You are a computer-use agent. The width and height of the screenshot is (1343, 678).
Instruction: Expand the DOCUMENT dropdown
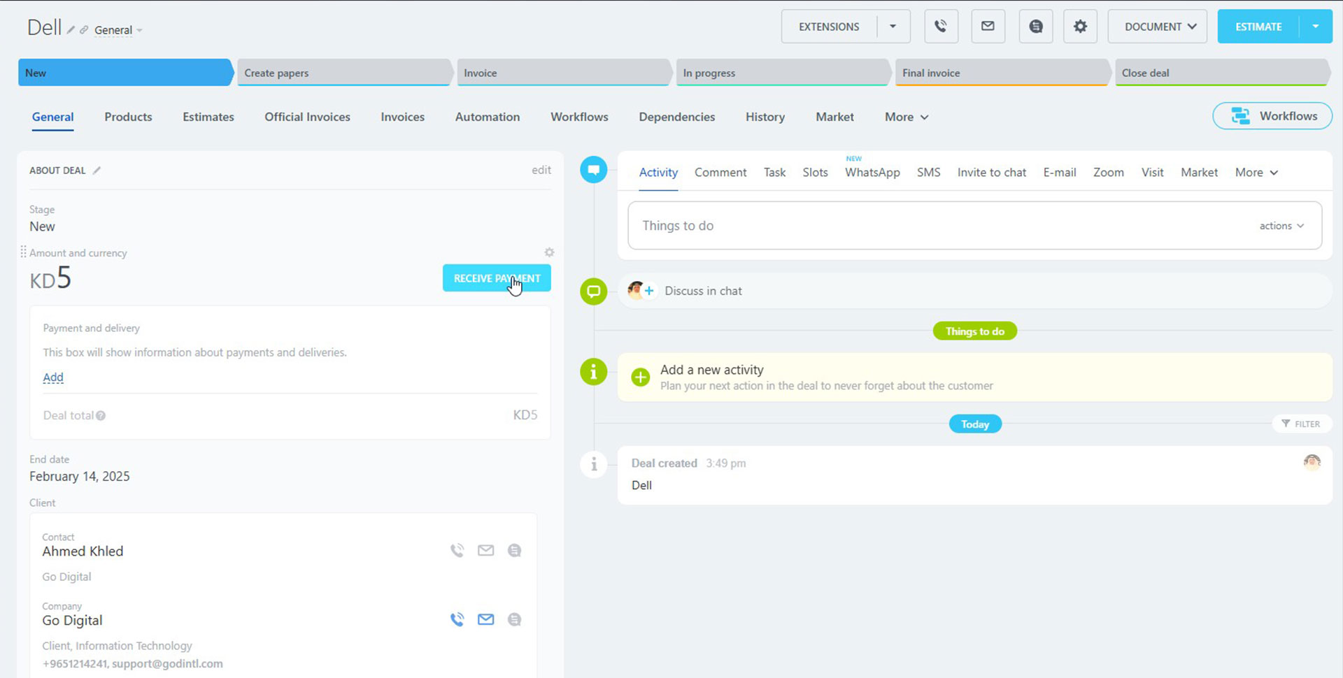pos(1159,27)
